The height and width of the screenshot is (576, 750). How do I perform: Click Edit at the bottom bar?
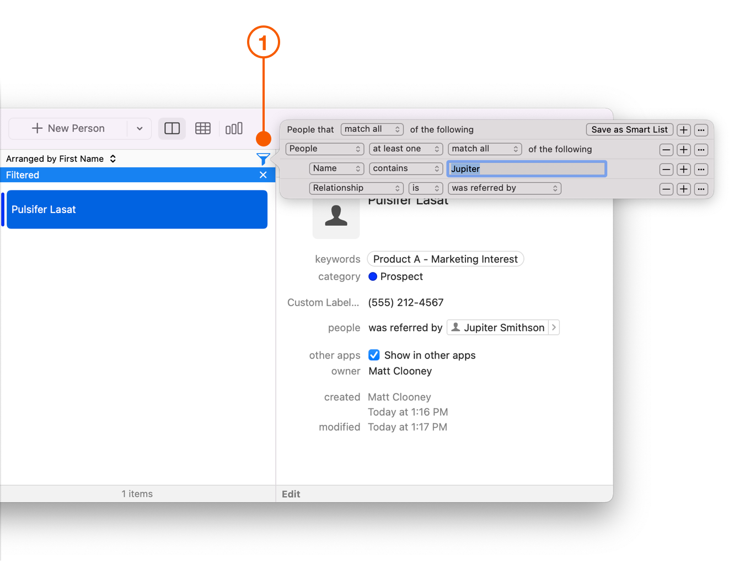pyautogui.click(x=291, y=494)
